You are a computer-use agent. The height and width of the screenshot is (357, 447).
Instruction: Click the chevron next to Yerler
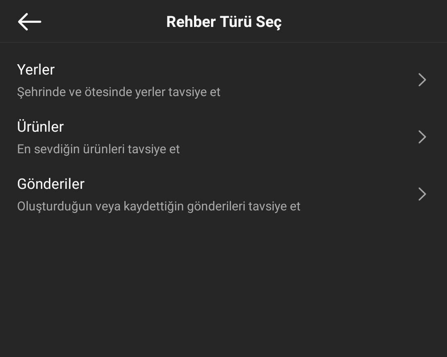[422, 80]
